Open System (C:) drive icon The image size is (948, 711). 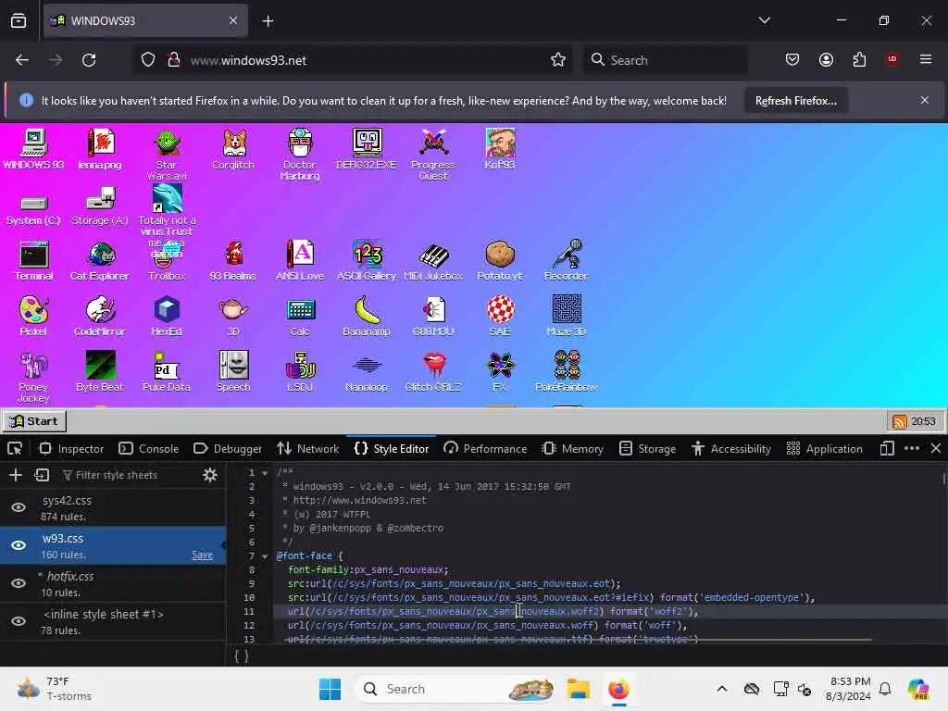(x=34, y=210)
